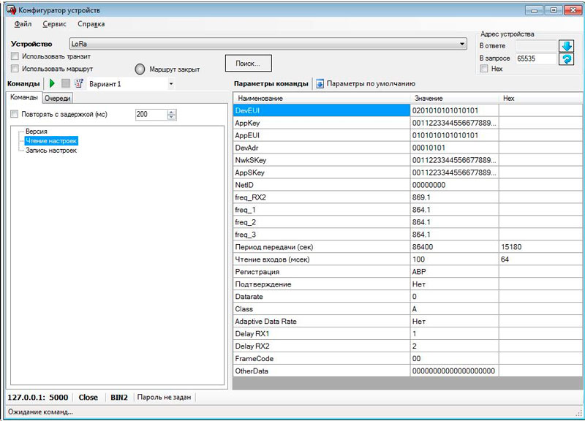Enable the Использовать транзит checkbox

click(x=15, y=56)
